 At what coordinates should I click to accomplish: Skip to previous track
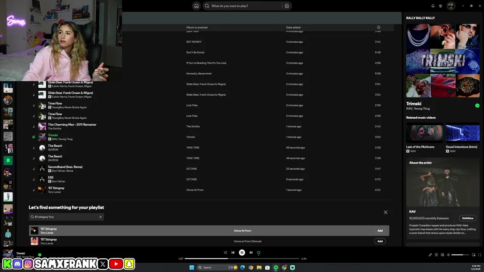pos(233,252)
